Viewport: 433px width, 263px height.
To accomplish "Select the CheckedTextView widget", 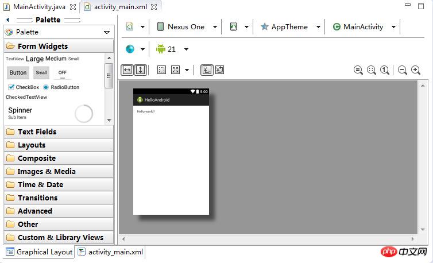I will click(x=26, y=97).
